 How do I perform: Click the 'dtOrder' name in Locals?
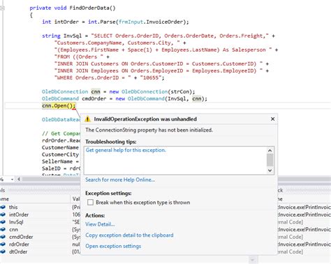click(x=18, y=251)
